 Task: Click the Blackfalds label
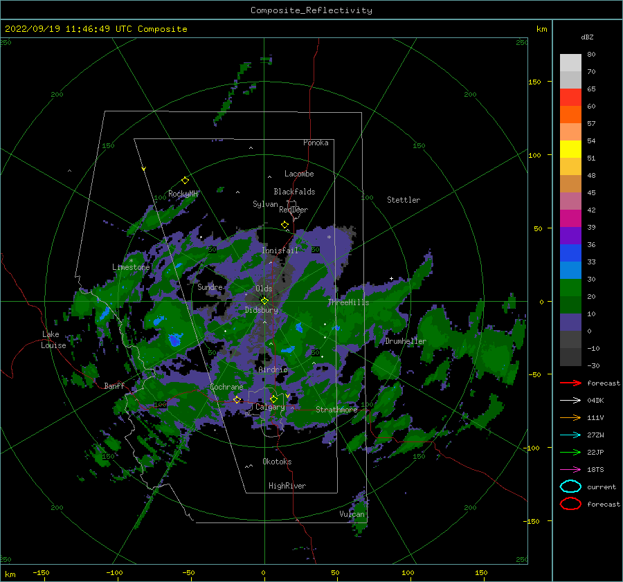294,192
